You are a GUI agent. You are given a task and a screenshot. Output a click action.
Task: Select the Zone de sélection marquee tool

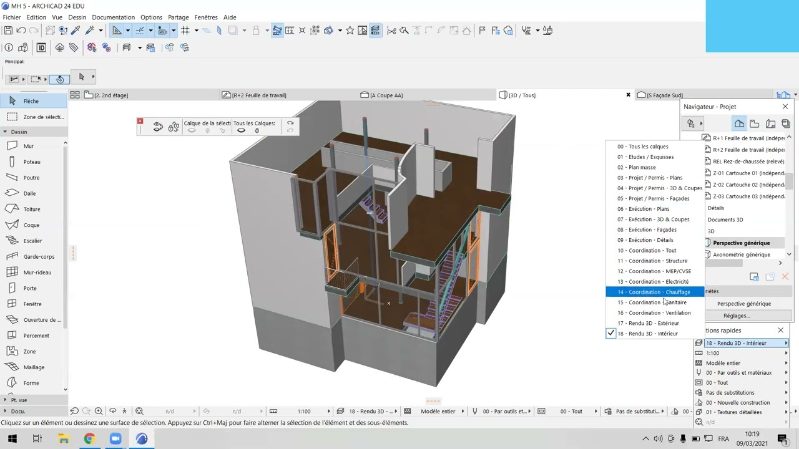tap(34, 117)
